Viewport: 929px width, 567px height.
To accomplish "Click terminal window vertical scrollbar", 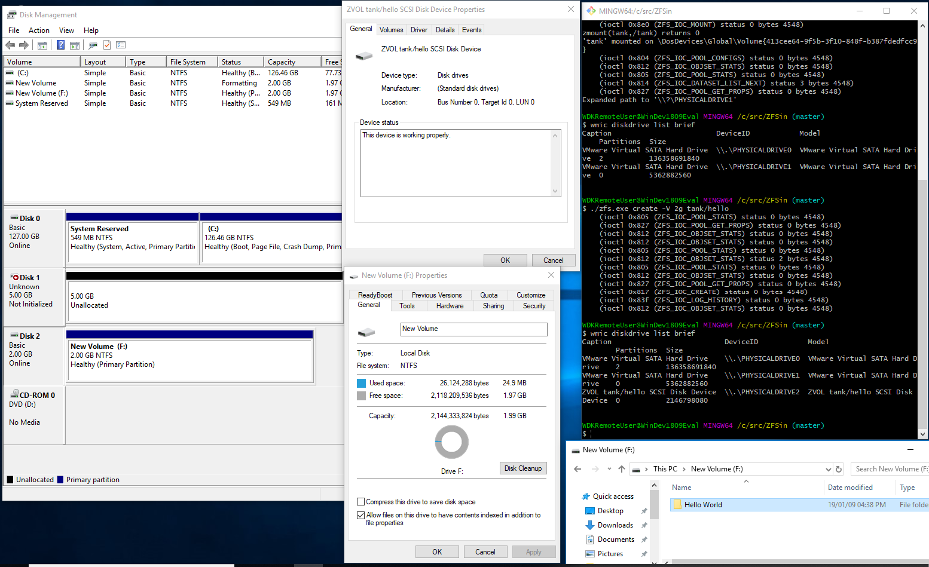I will click(x=922, y=230).
